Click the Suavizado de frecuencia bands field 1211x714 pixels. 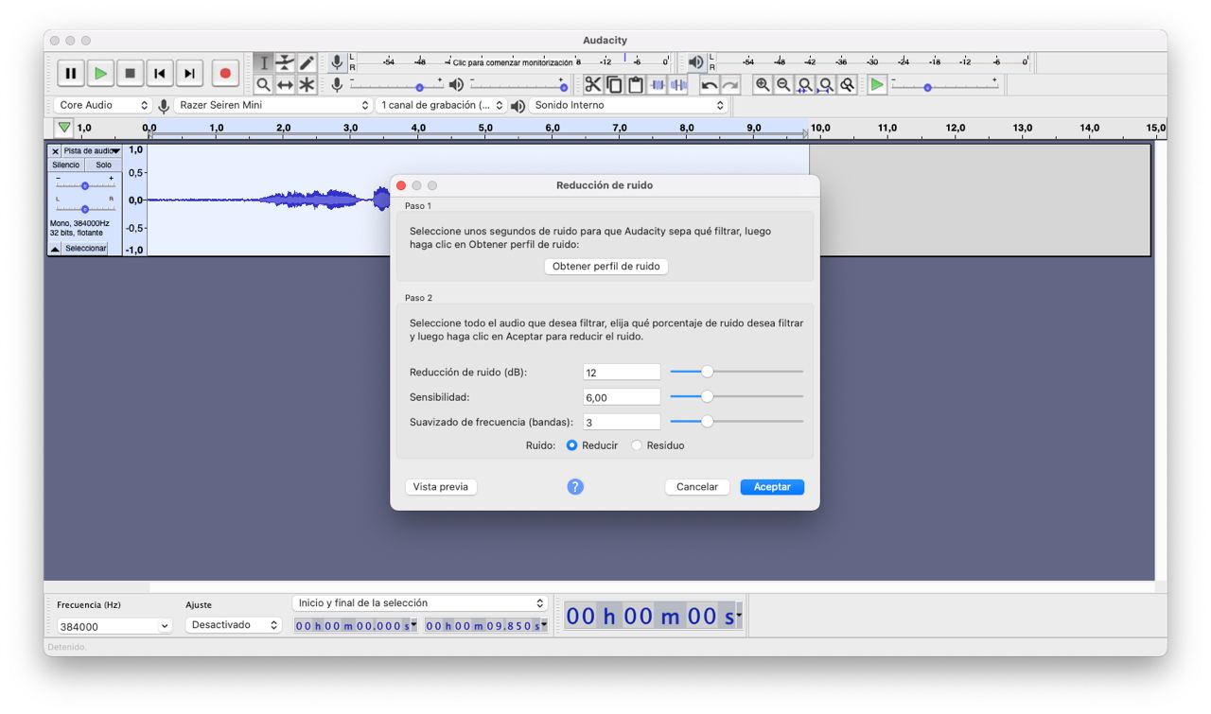click(x=622, y=422)
